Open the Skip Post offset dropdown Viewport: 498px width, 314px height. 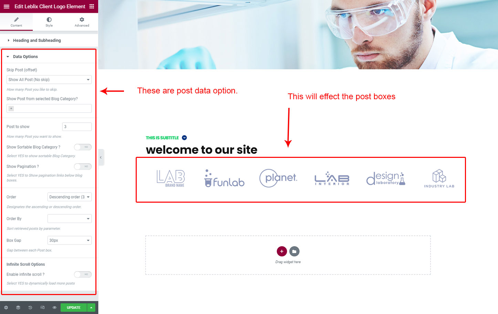pos(49,80)
